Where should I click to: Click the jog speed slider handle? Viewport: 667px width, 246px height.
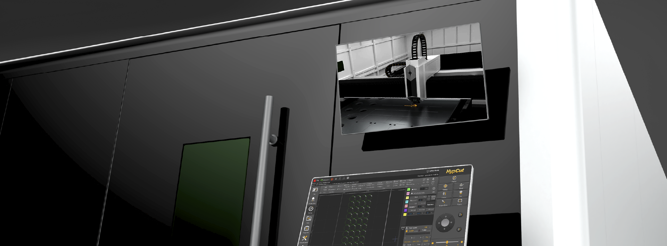(447, 242)
